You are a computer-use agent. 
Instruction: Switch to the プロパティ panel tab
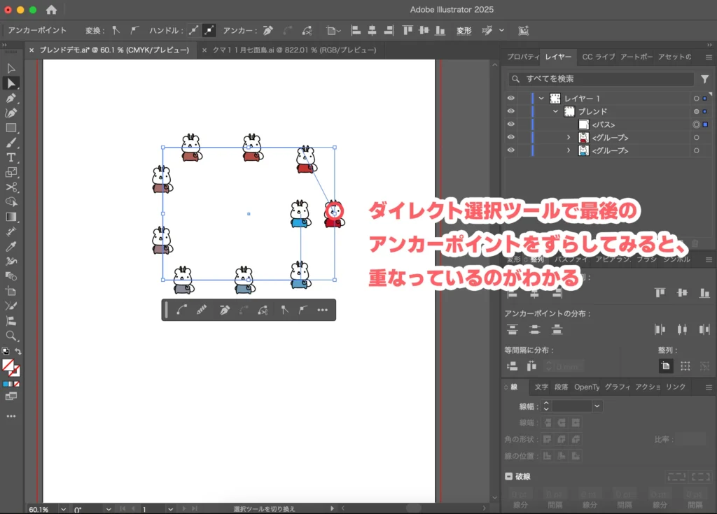click(522, 57)
